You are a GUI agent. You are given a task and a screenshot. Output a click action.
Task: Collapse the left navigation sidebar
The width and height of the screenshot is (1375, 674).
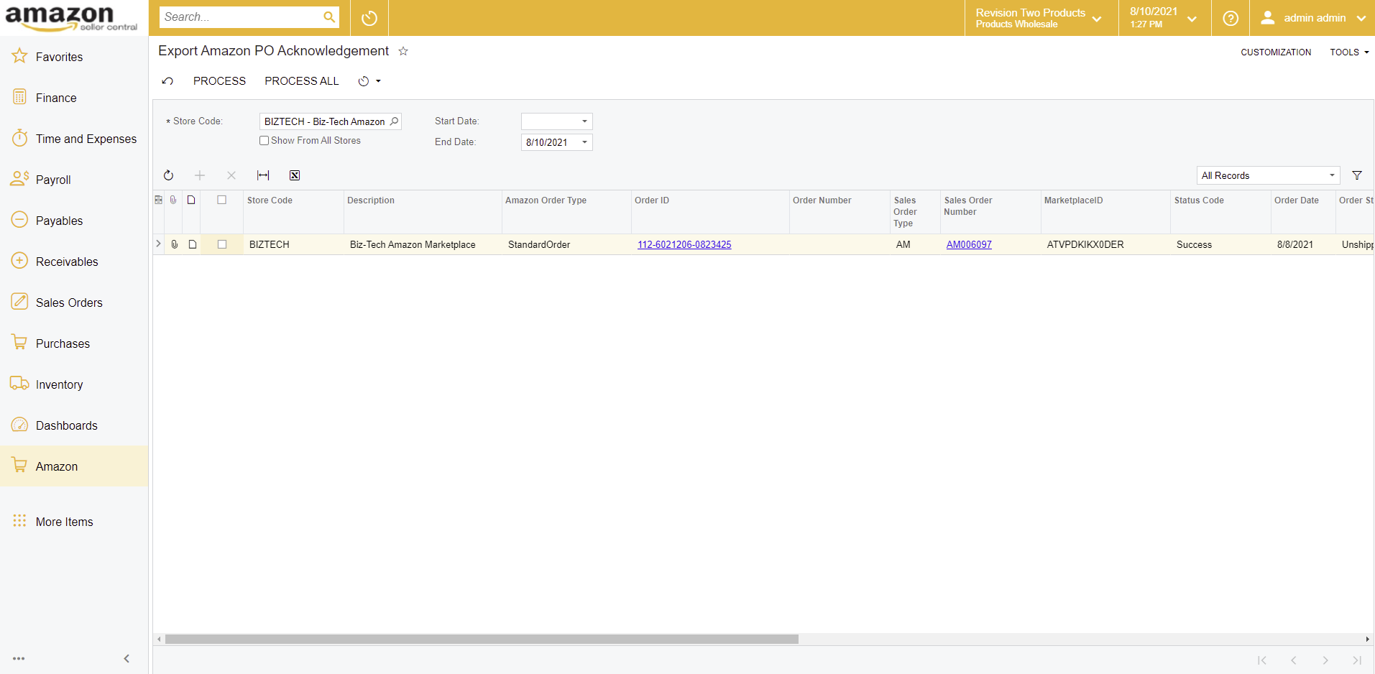click(x=127, y=658)
